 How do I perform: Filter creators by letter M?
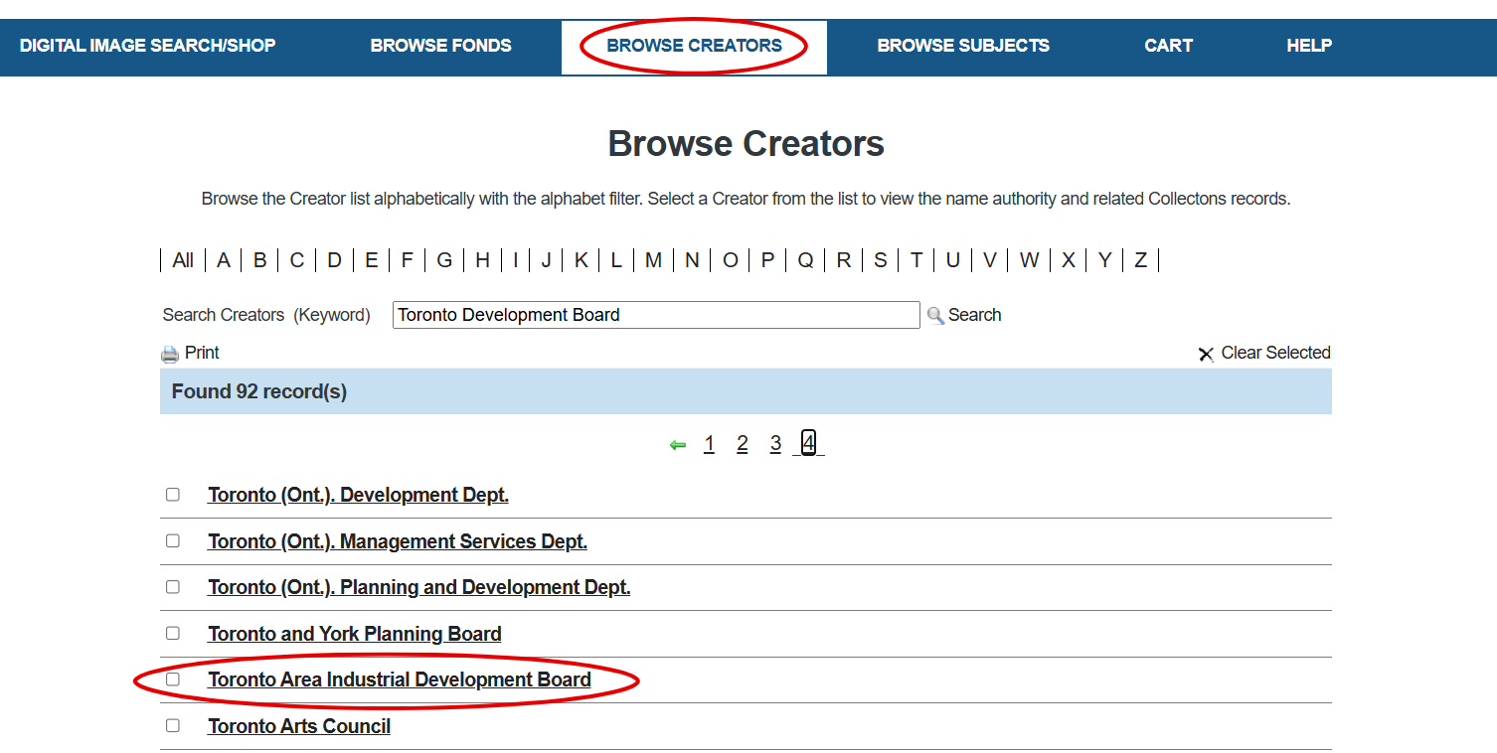coord(653,260)
